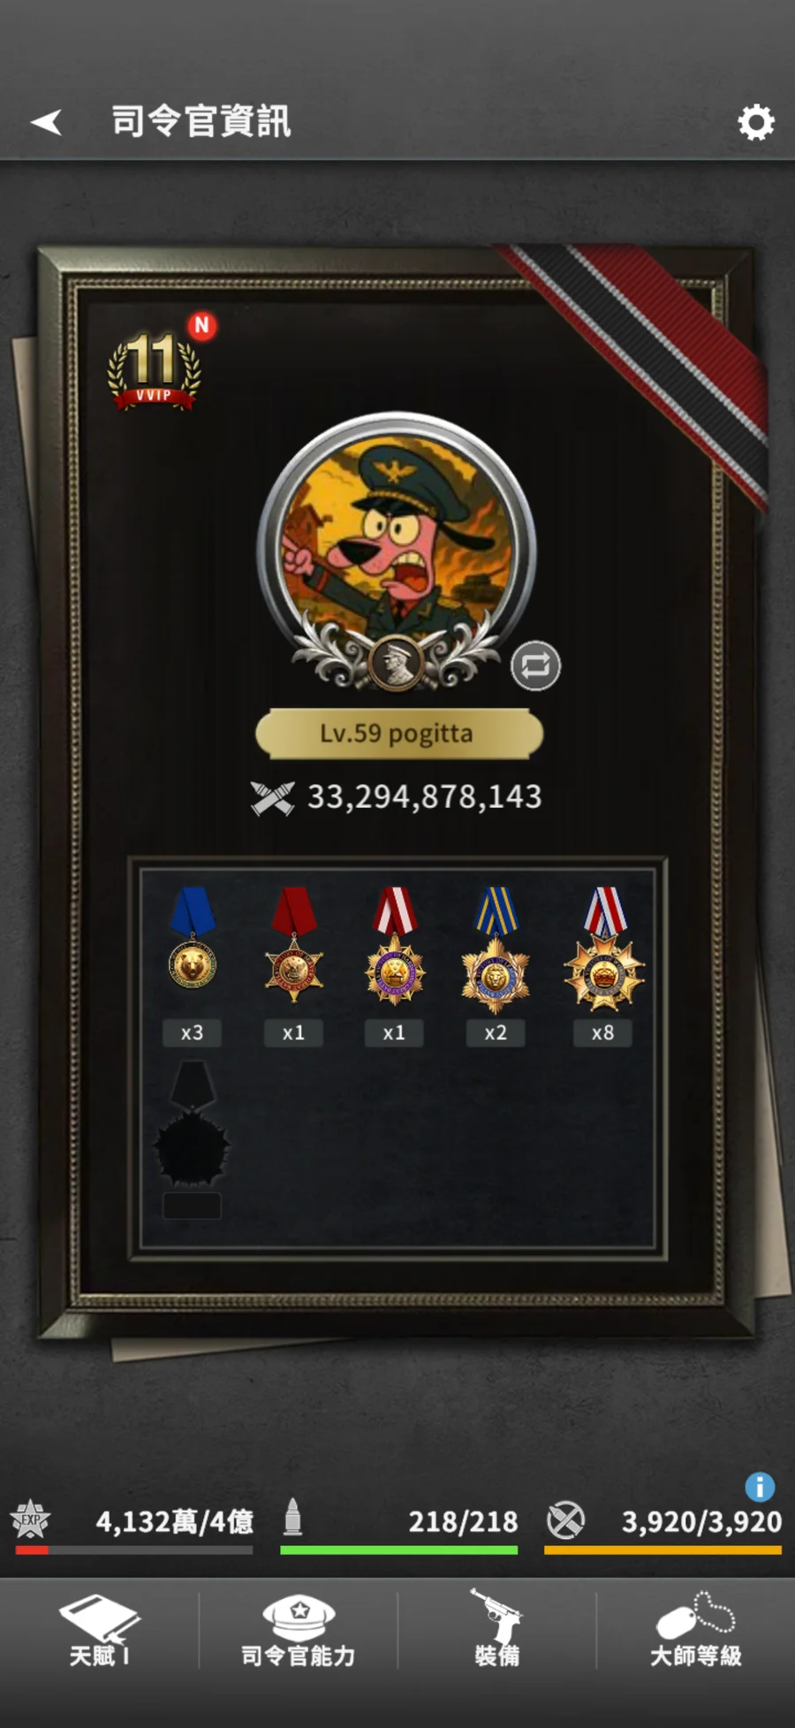Open the 大師等級 master level tab

point(696,1632)
